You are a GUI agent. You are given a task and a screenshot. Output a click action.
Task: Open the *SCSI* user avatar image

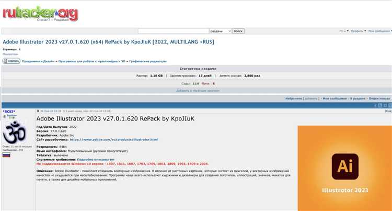tap(14, 132)
